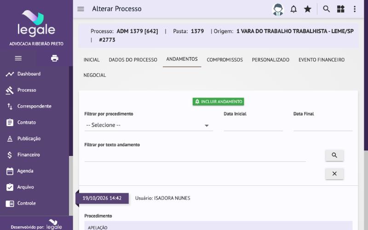Open the user avatar profile

tap(278, 9)
